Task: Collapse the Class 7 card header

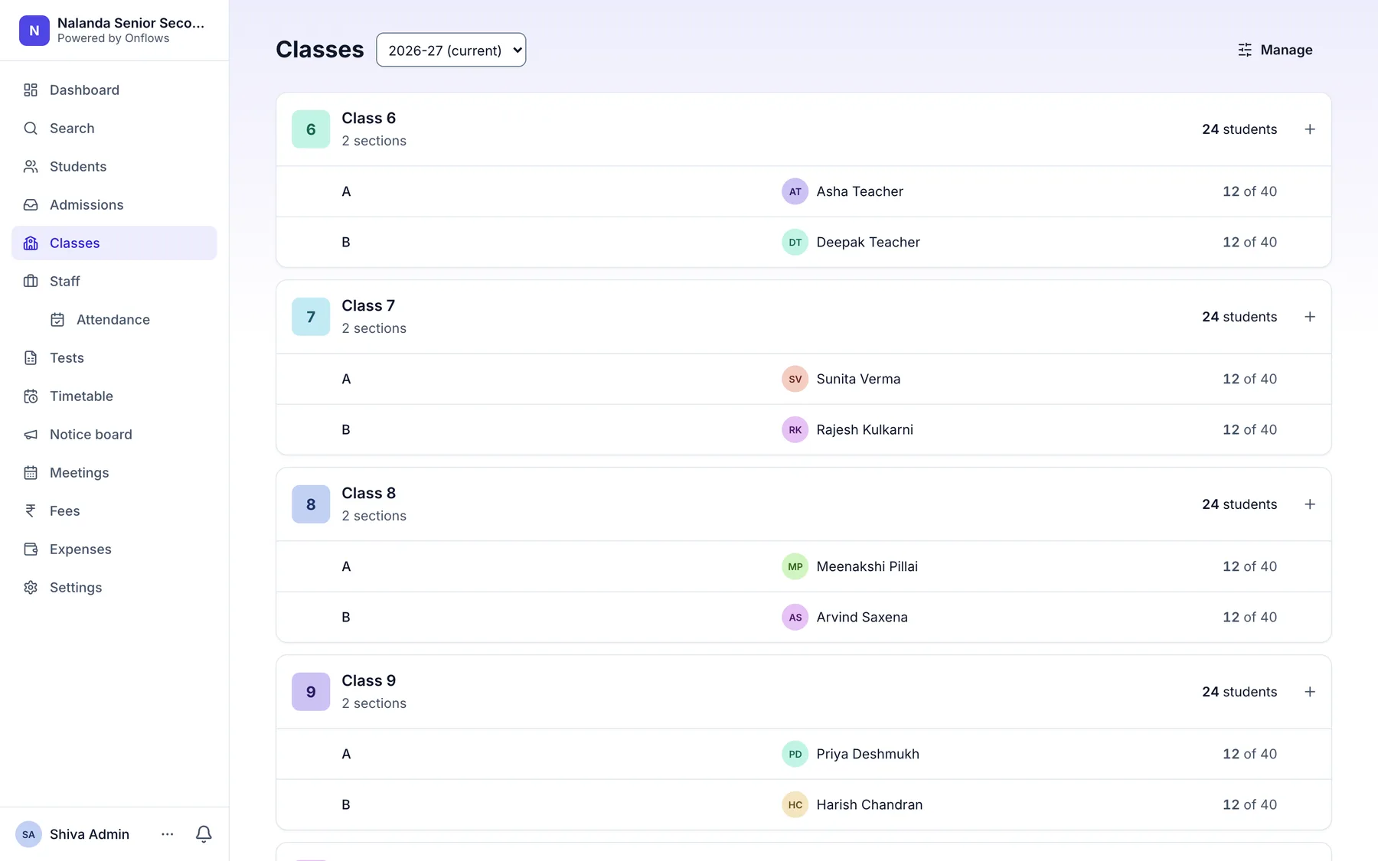Action: [804, 317]
